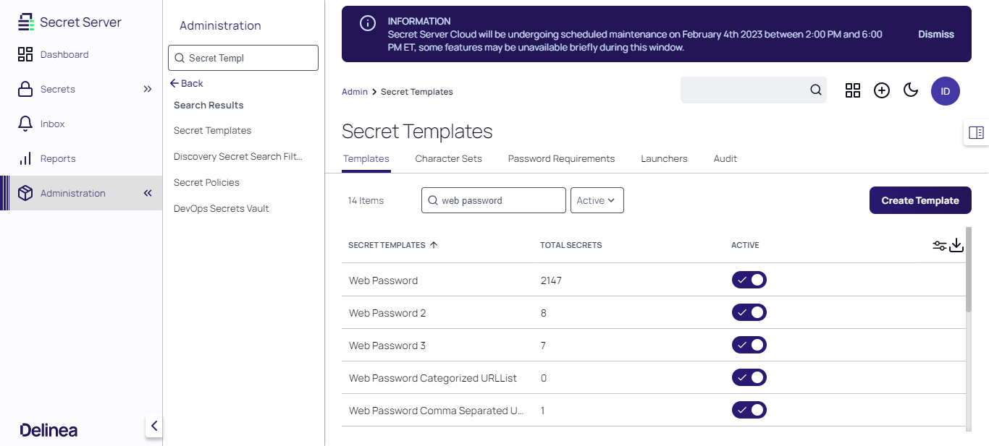This screenshot has width=989, height=446.
Task: Select Reports in the main navigation
Action: tap(58, 158)
